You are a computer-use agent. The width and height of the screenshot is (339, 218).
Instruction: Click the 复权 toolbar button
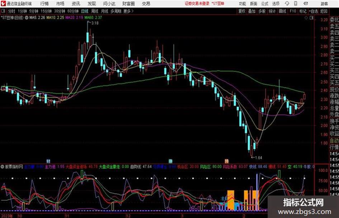(x=242, y=11)
